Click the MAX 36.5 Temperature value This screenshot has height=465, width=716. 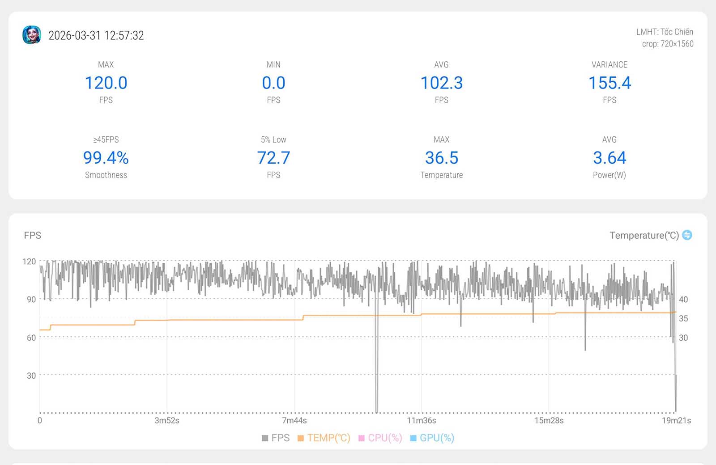point(441,158)
